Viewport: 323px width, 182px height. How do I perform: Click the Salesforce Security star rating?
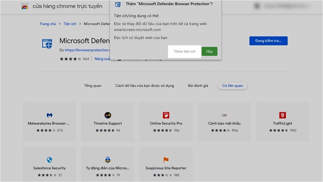pyautogui.click(x=47, y=175)
